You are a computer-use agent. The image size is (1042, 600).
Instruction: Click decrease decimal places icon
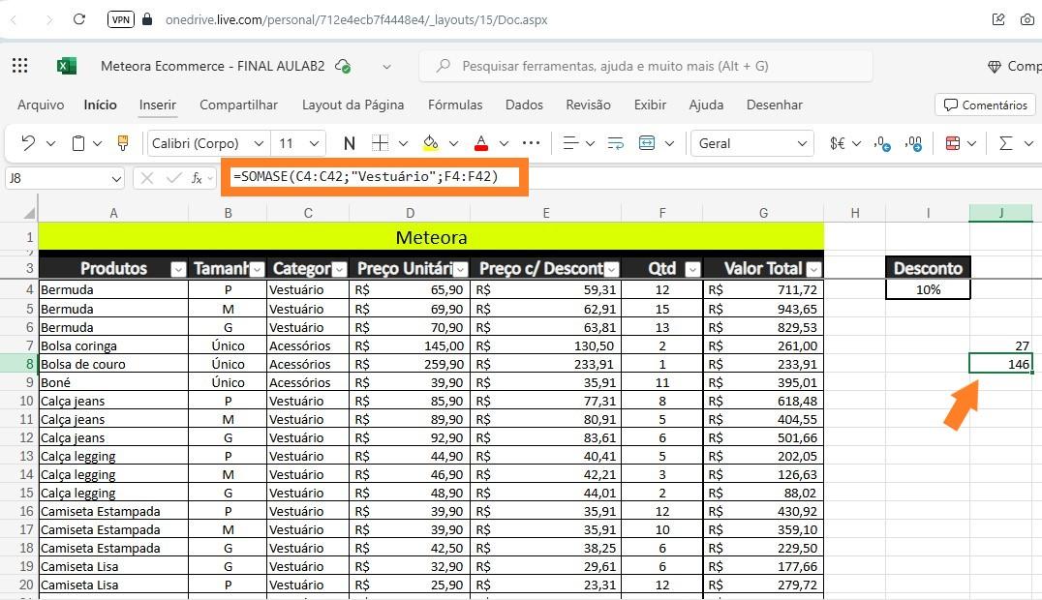coord(914,143)
